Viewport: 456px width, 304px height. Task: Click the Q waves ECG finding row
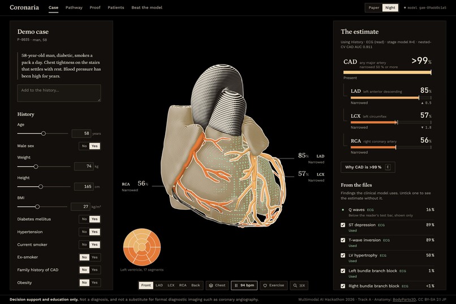pyautogui.click(x=388, y=212)
